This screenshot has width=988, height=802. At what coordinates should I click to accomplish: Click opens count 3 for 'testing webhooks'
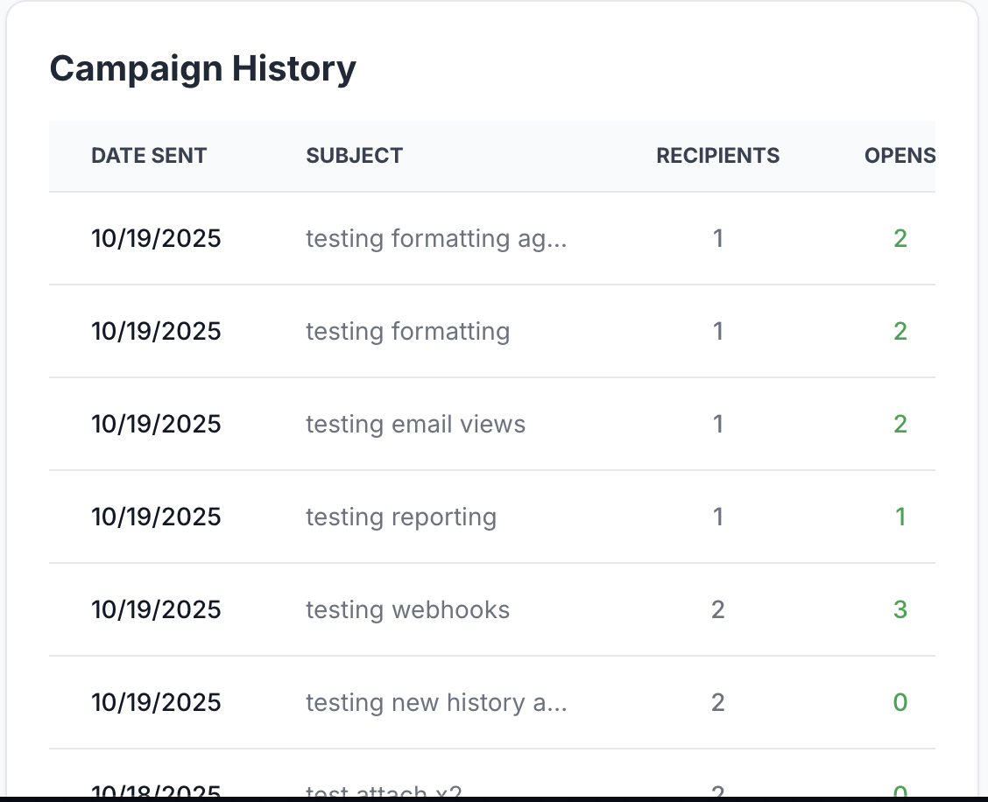point(900,610)
